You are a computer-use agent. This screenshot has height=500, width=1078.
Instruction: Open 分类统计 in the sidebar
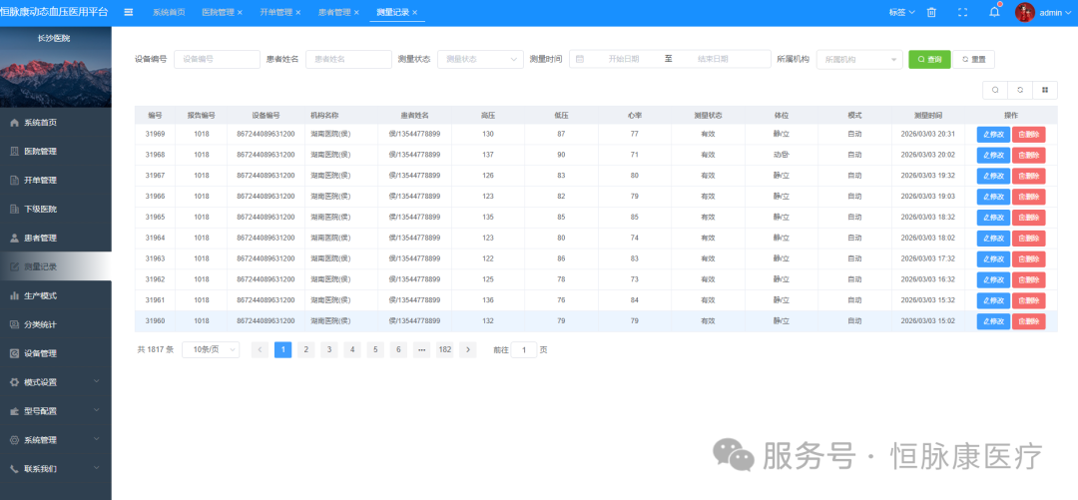[x=56, y=324]
